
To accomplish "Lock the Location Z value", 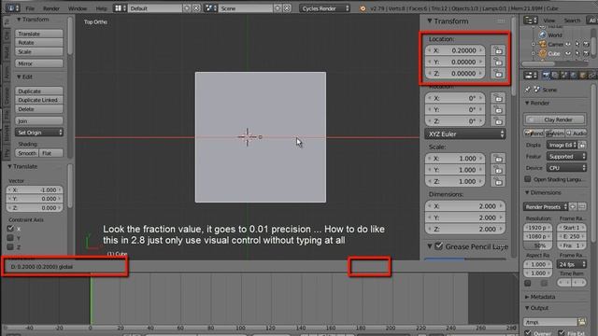I will (x=498, y=73).
